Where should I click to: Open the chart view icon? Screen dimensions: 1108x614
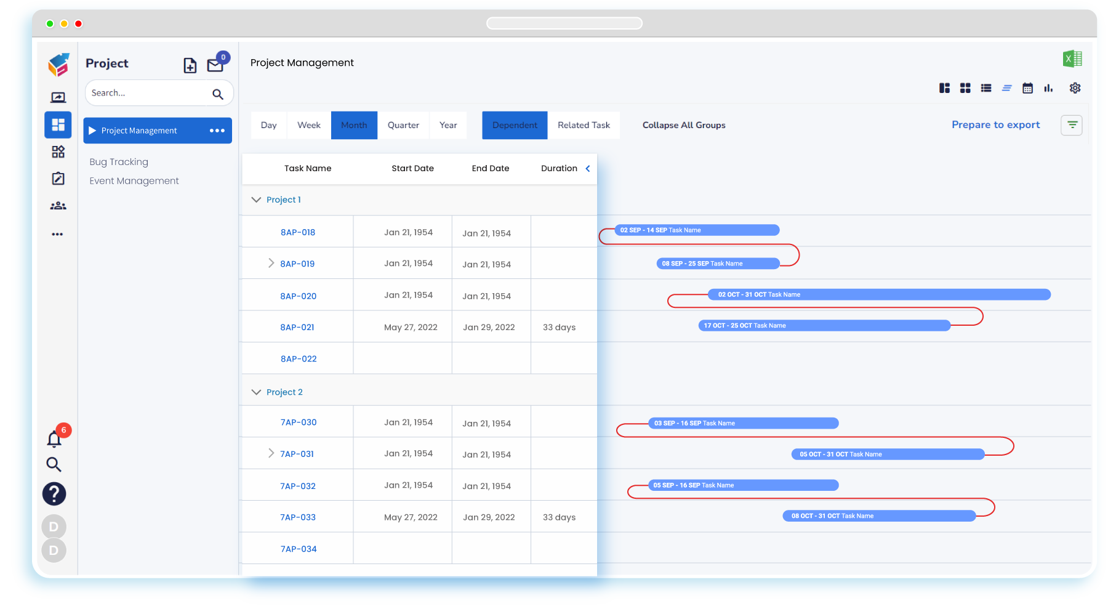(1048, 88)
